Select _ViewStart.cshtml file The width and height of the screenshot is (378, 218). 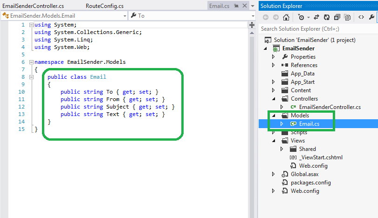tap(321, 157)
